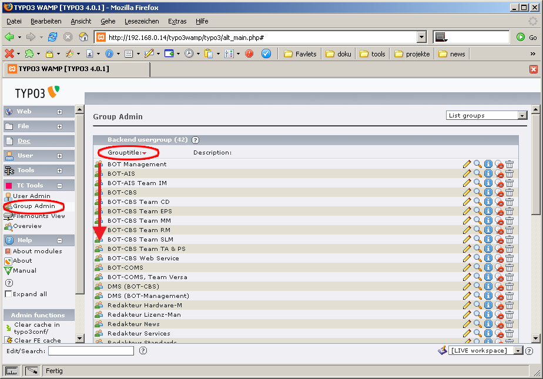
Task: Click the help icon next to Edit/Search field
Action: 143,351
